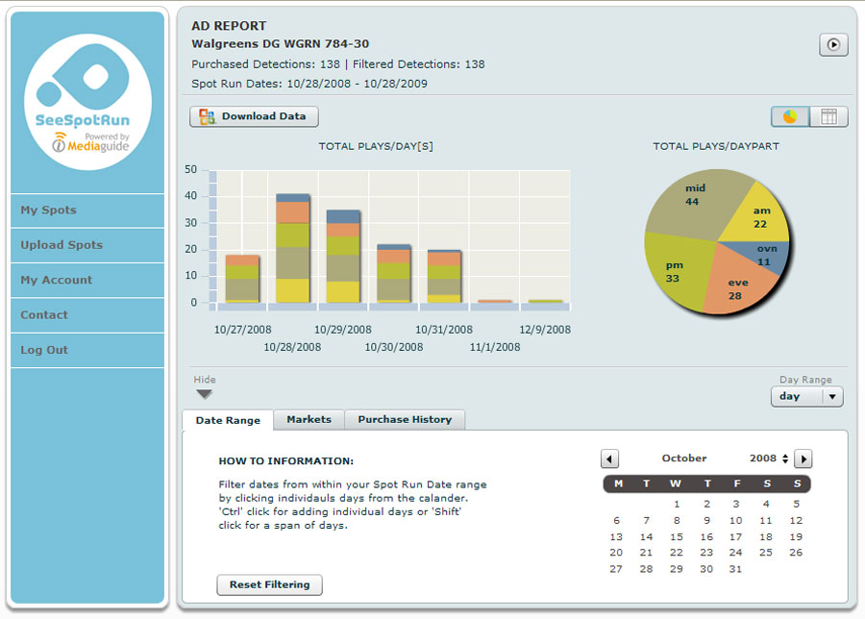
Task: Click the play button in top right corner
Action: [833, 44]
